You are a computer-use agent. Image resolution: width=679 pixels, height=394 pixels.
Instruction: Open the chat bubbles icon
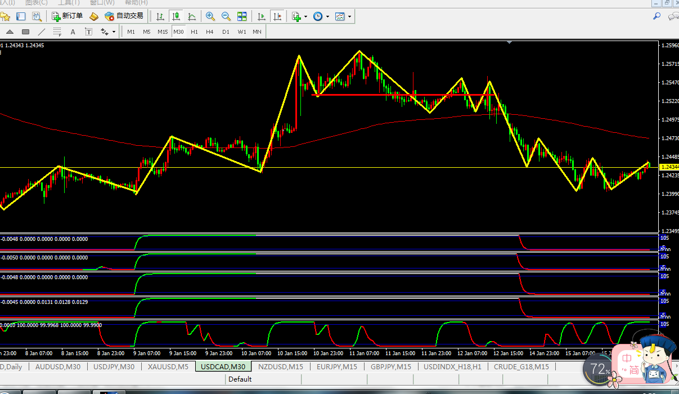click(672, 16)
